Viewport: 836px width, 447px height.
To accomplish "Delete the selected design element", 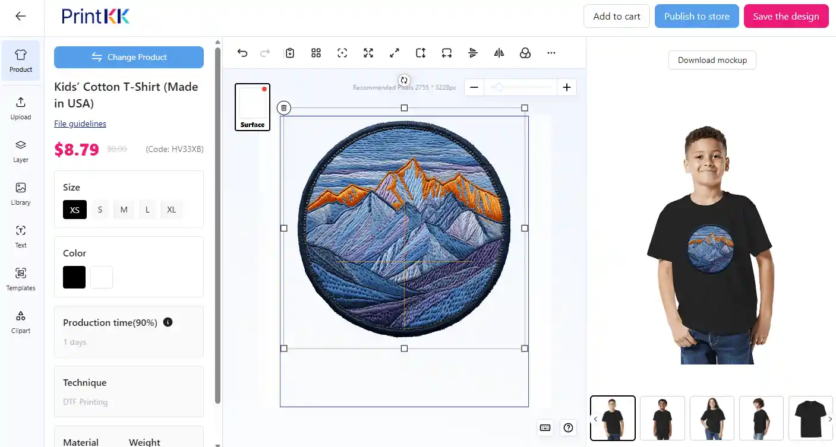I will pos(284,107).
